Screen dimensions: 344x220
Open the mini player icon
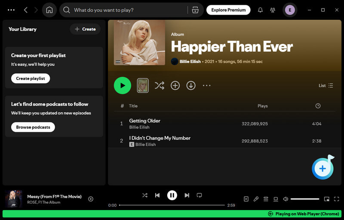327,199
